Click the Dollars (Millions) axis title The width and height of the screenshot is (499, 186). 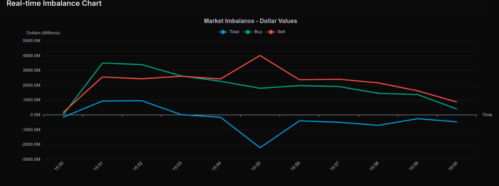click(x=43, y=33)
